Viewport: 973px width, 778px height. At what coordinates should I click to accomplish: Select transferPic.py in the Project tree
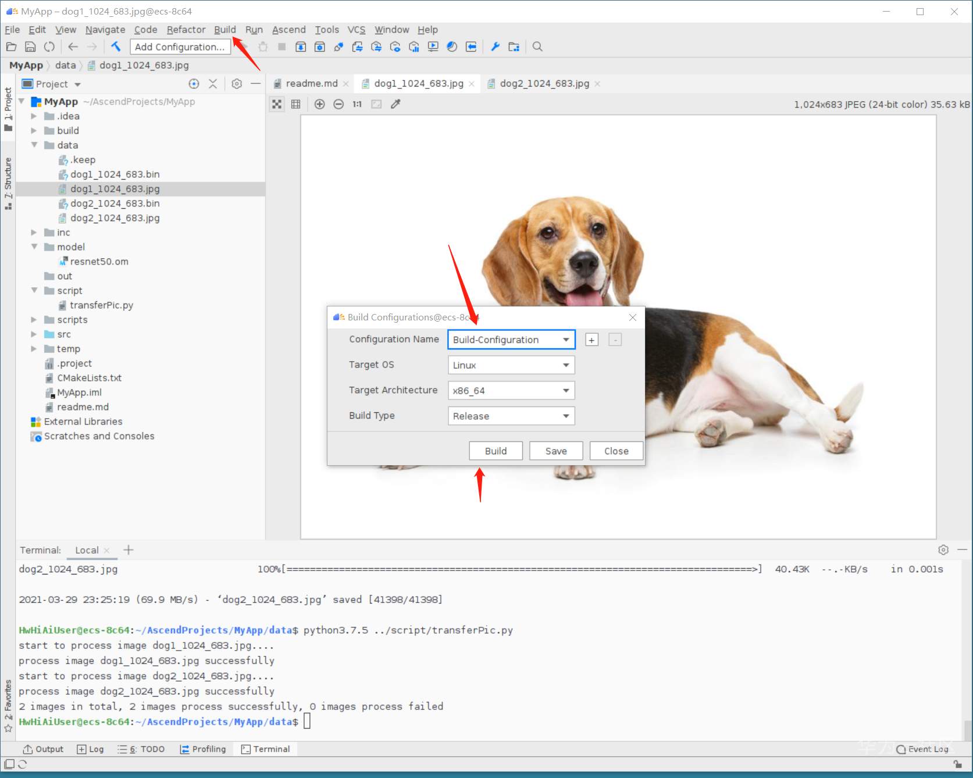(x=101, y=305)
